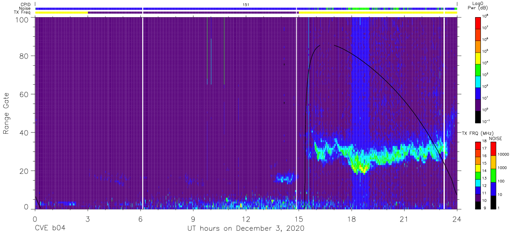This screenshot has height=237, width=514.
Task: Click the '10^8' tick label on the Lag0 Pwr colorbar
Action: point(485,15)
